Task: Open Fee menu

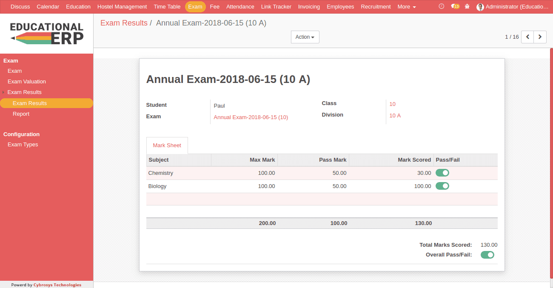Action: pyautogui.click(x=215, y=7)
